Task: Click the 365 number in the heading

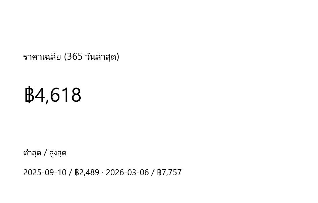Action: point(75,57)
